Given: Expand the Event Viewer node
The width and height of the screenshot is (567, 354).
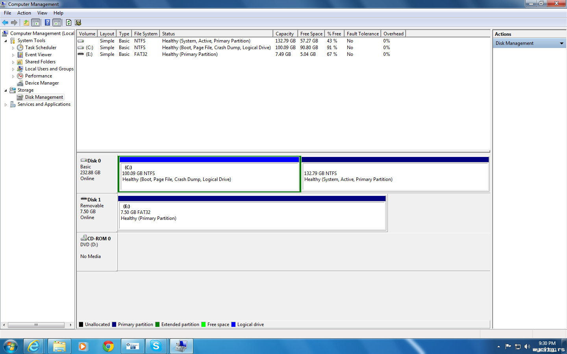Looking at the screenshot, I should click(x=13, y=55).
